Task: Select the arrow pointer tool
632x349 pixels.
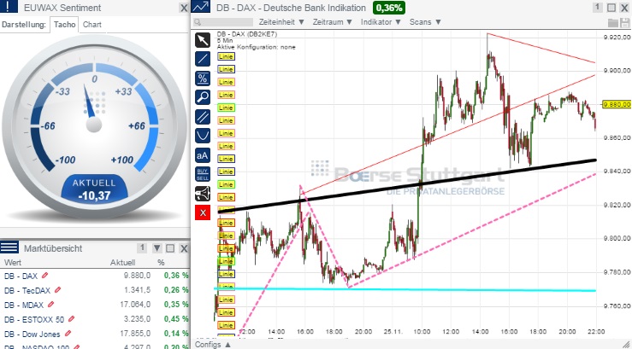Action: (x=203, y=40)
